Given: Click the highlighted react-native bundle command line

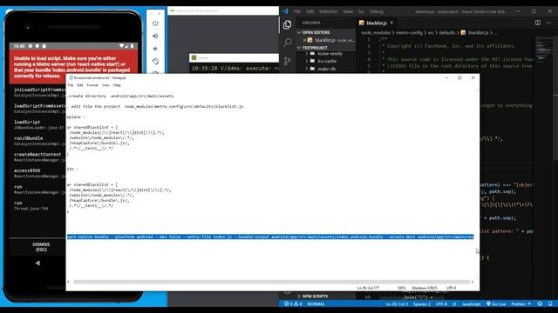Looking at the screenshot, I should coord(270,236).
